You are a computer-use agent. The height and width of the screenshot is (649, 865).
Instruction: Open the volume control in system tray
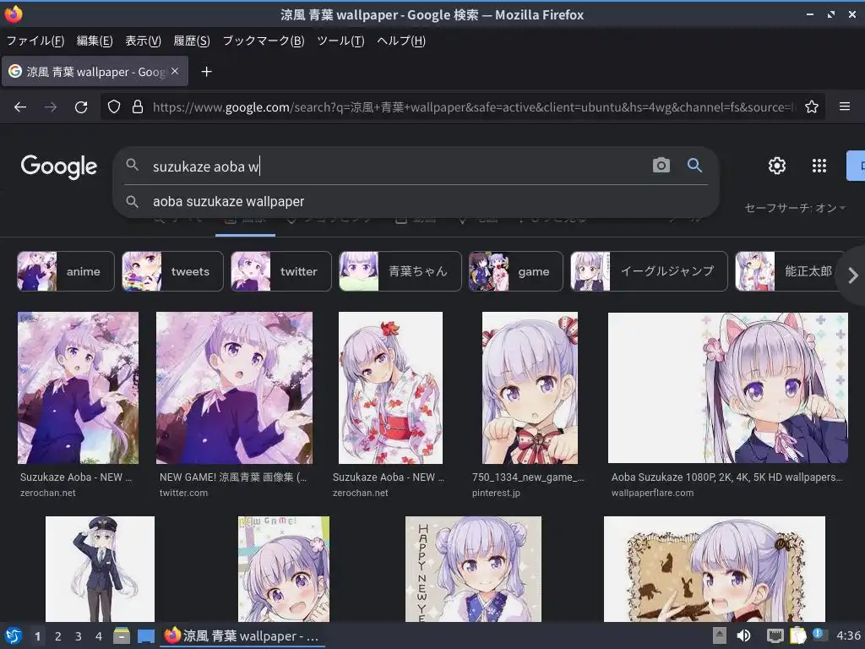point(744,635)
